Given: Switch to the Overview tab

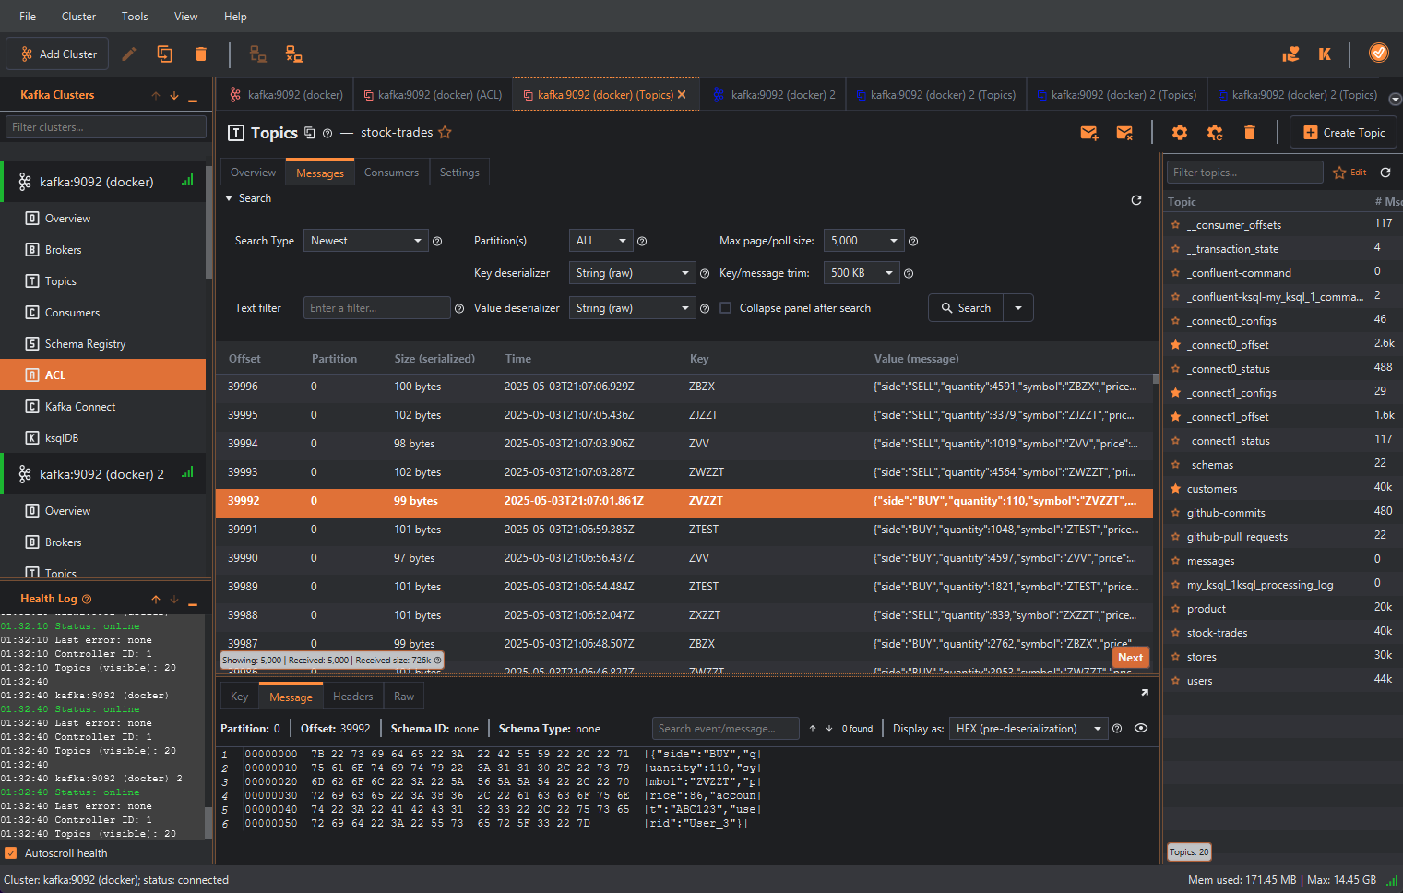Looking at the screenshot, I should (253, 173).
